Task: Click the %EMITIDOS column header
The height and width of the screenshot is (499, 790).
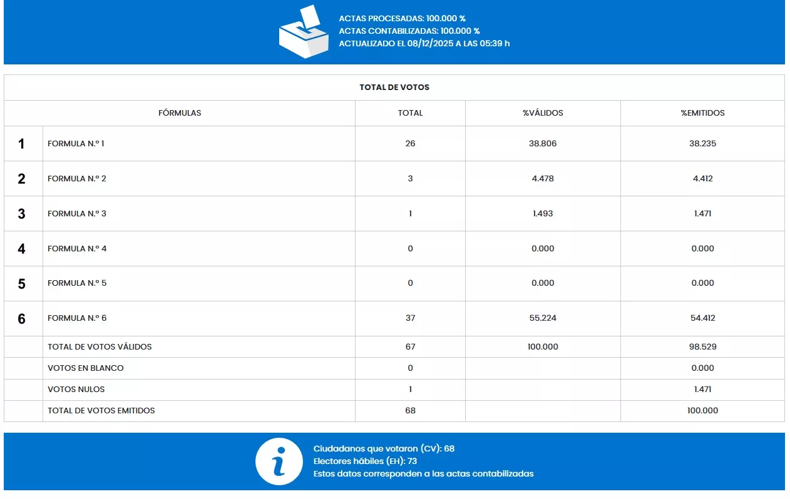Action: click(702, 113)
